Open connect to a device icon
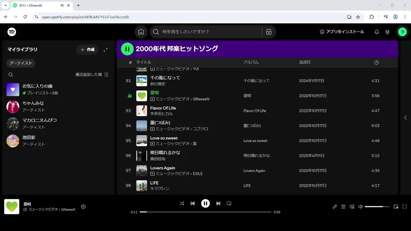 coord(352,207)
